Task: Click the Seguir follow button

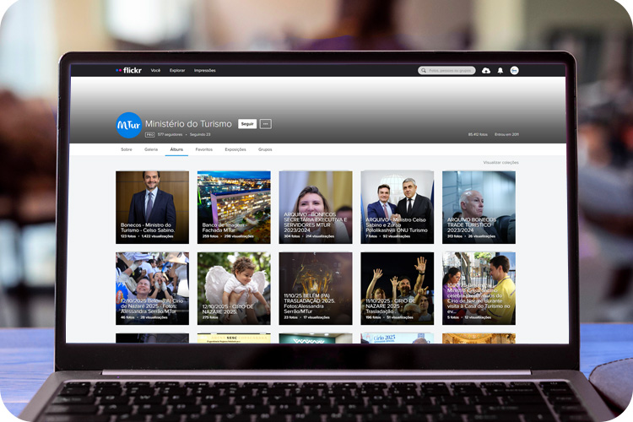Action: tap(247, 124)
